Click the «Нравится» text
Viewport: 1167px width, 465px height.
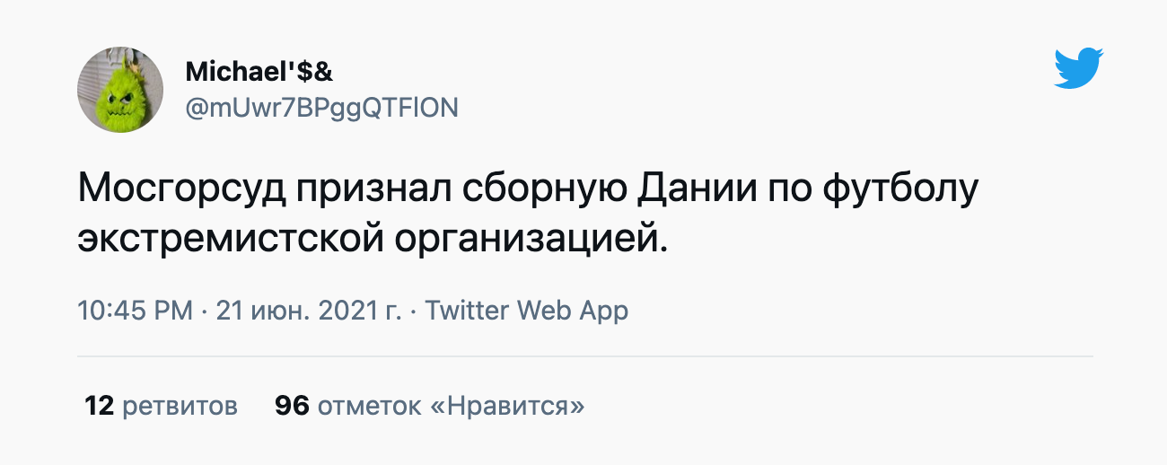point(508,406)
